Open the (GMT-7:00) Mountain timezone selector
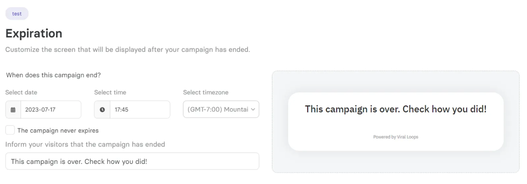This screenshot has width=527, height=184. point(221,109)
